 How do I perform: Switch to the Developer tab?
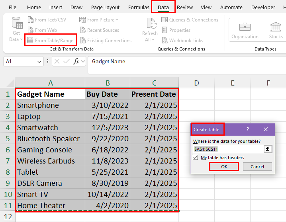point(263,7)
